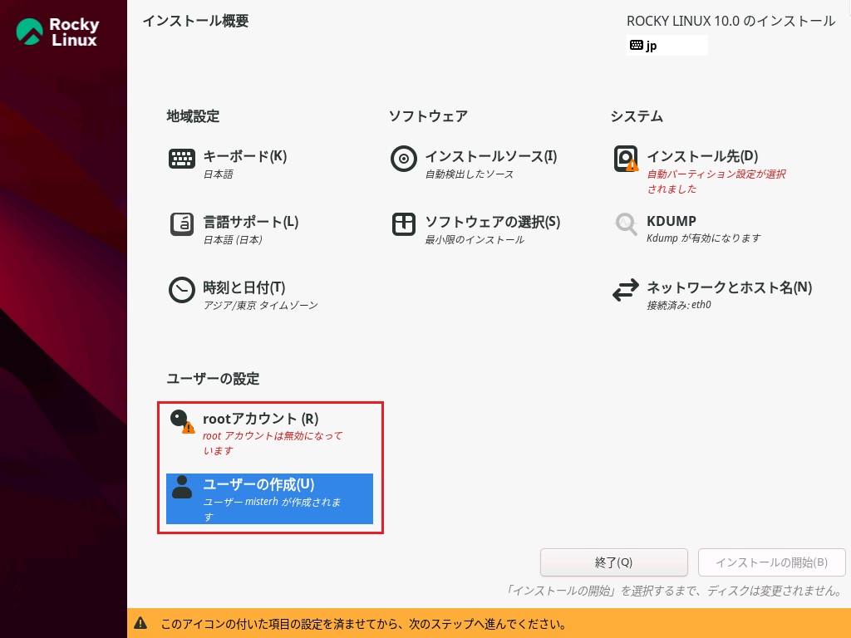This screenshot has width=851, height=638.
Task: Click the jp keyboard layout indicator
Action: pos(667,46)
